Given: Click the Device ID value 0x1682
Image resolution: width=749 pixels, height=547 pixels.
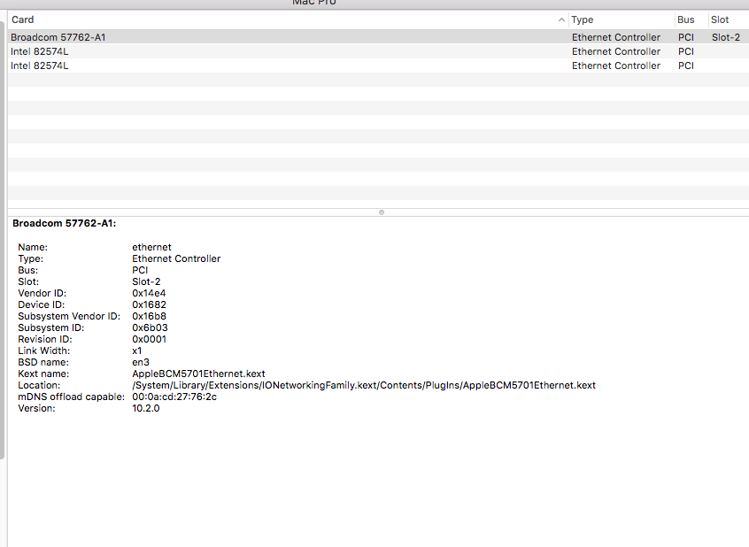Looking at the screenshot, I should point(149,304).
